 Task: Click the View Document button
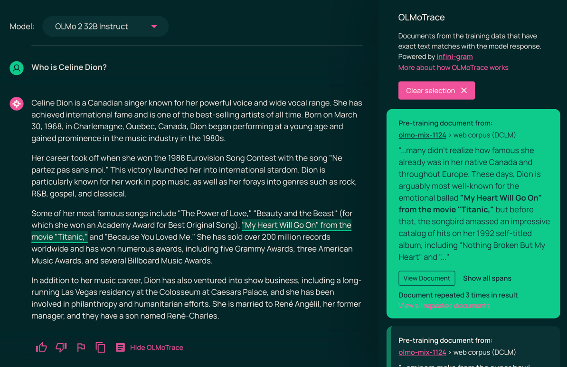pos(427,278)
